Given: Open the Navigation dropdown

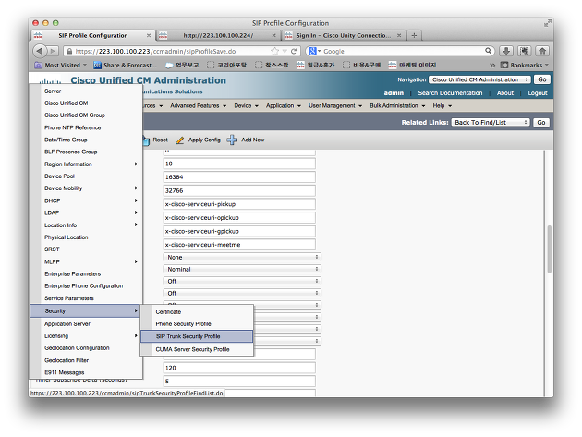Looking at the screenshot, I should pyautogui.click(x=479, y=79).
